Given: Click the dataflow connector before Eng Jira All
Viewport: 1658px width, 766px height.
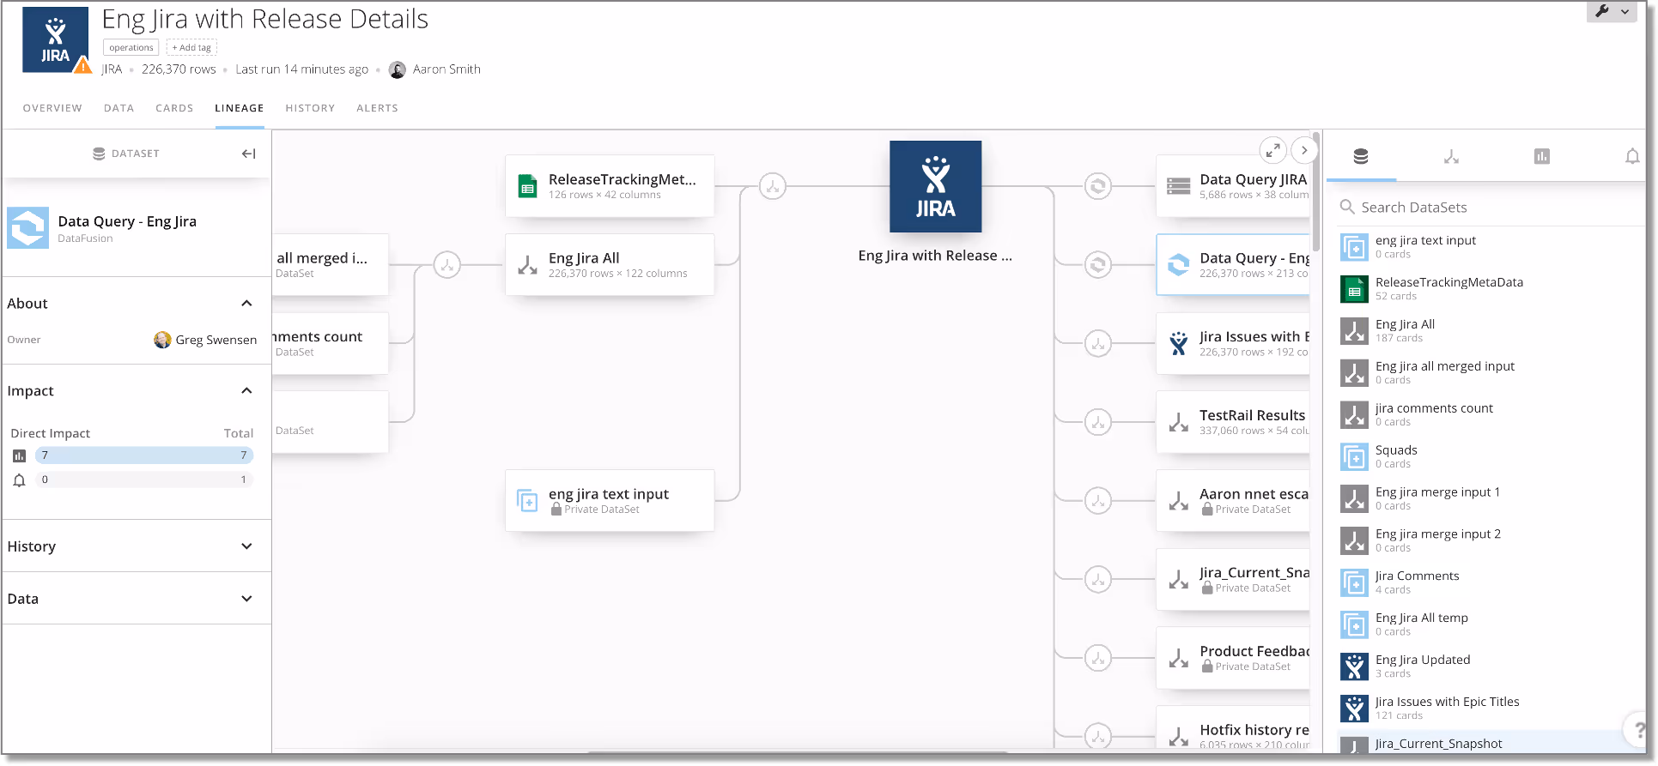Looking at the screenshot, I should coord(447,265).
